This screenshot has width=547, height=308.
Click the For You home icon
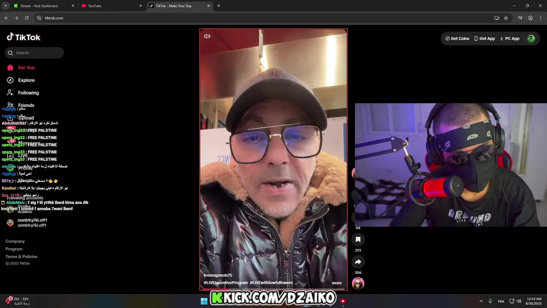tap(10, 68)
